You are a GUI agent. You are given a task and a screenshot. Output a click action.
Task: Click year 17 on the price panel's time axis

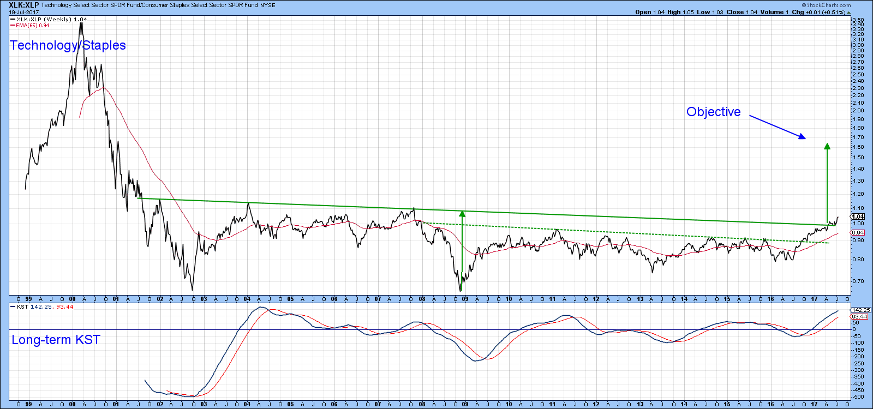(814, 299)
